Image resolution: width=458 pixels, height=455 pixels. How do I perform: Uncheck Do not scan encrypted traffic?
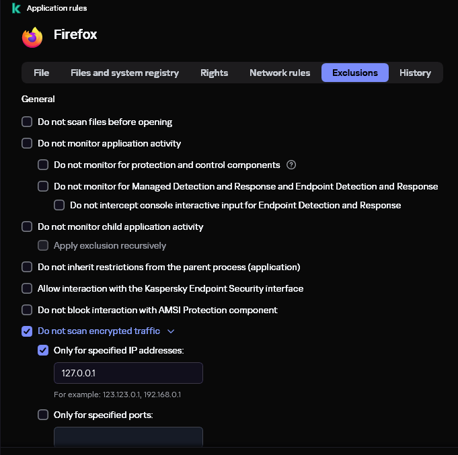point(27,331)
